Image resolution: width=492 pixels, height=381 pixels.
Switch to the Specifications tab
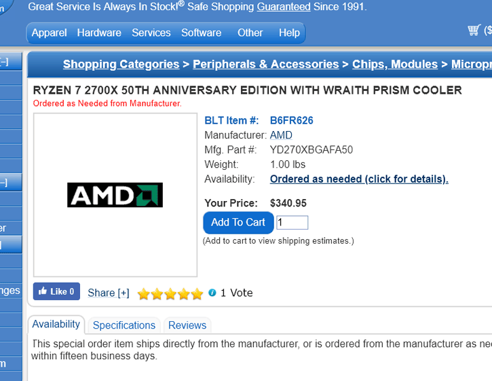click(x=124, y=325)
